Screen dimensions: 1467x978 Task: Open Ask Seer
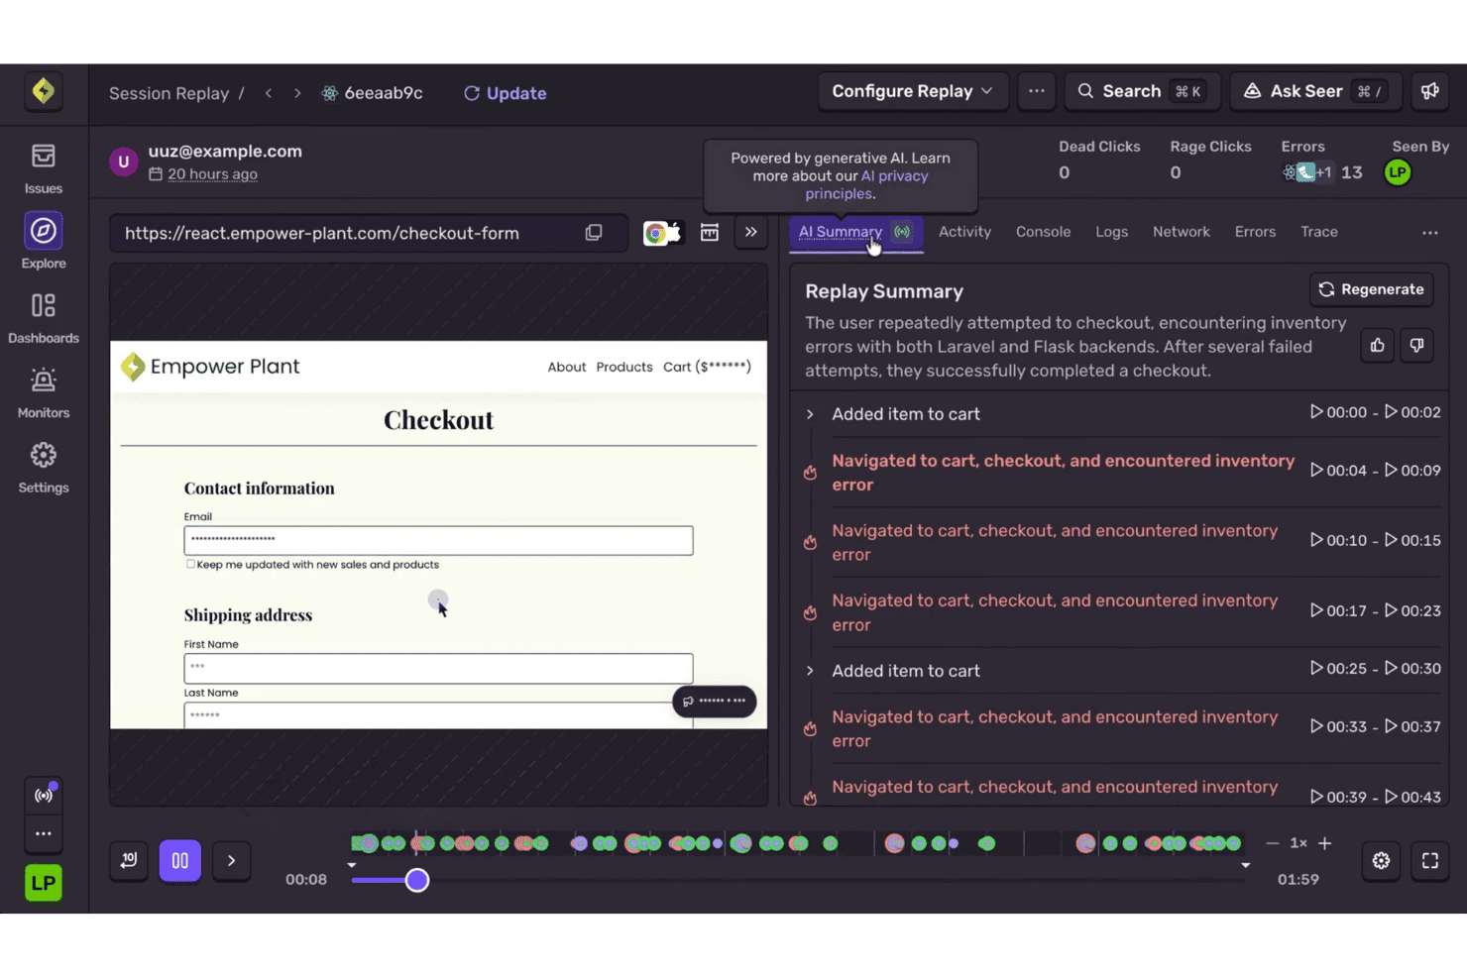tap(1315, 91)
